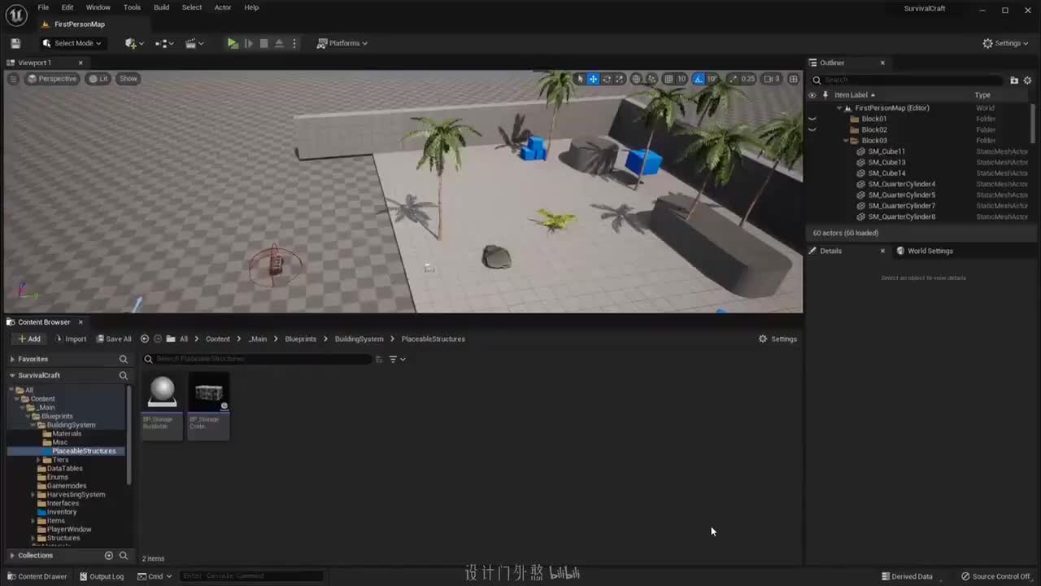
Task: Open the toolbar Settings dropdown
Action: pyautogui.click(x=1007, y=43)
